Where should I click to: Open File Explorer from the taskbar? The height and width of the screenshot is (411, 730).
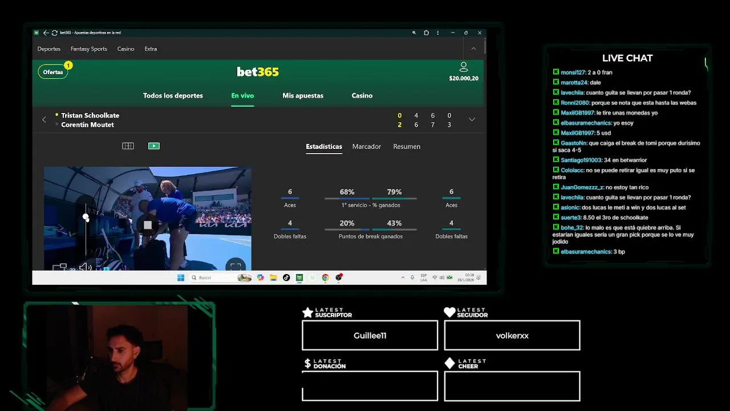(x=273, y=277)
